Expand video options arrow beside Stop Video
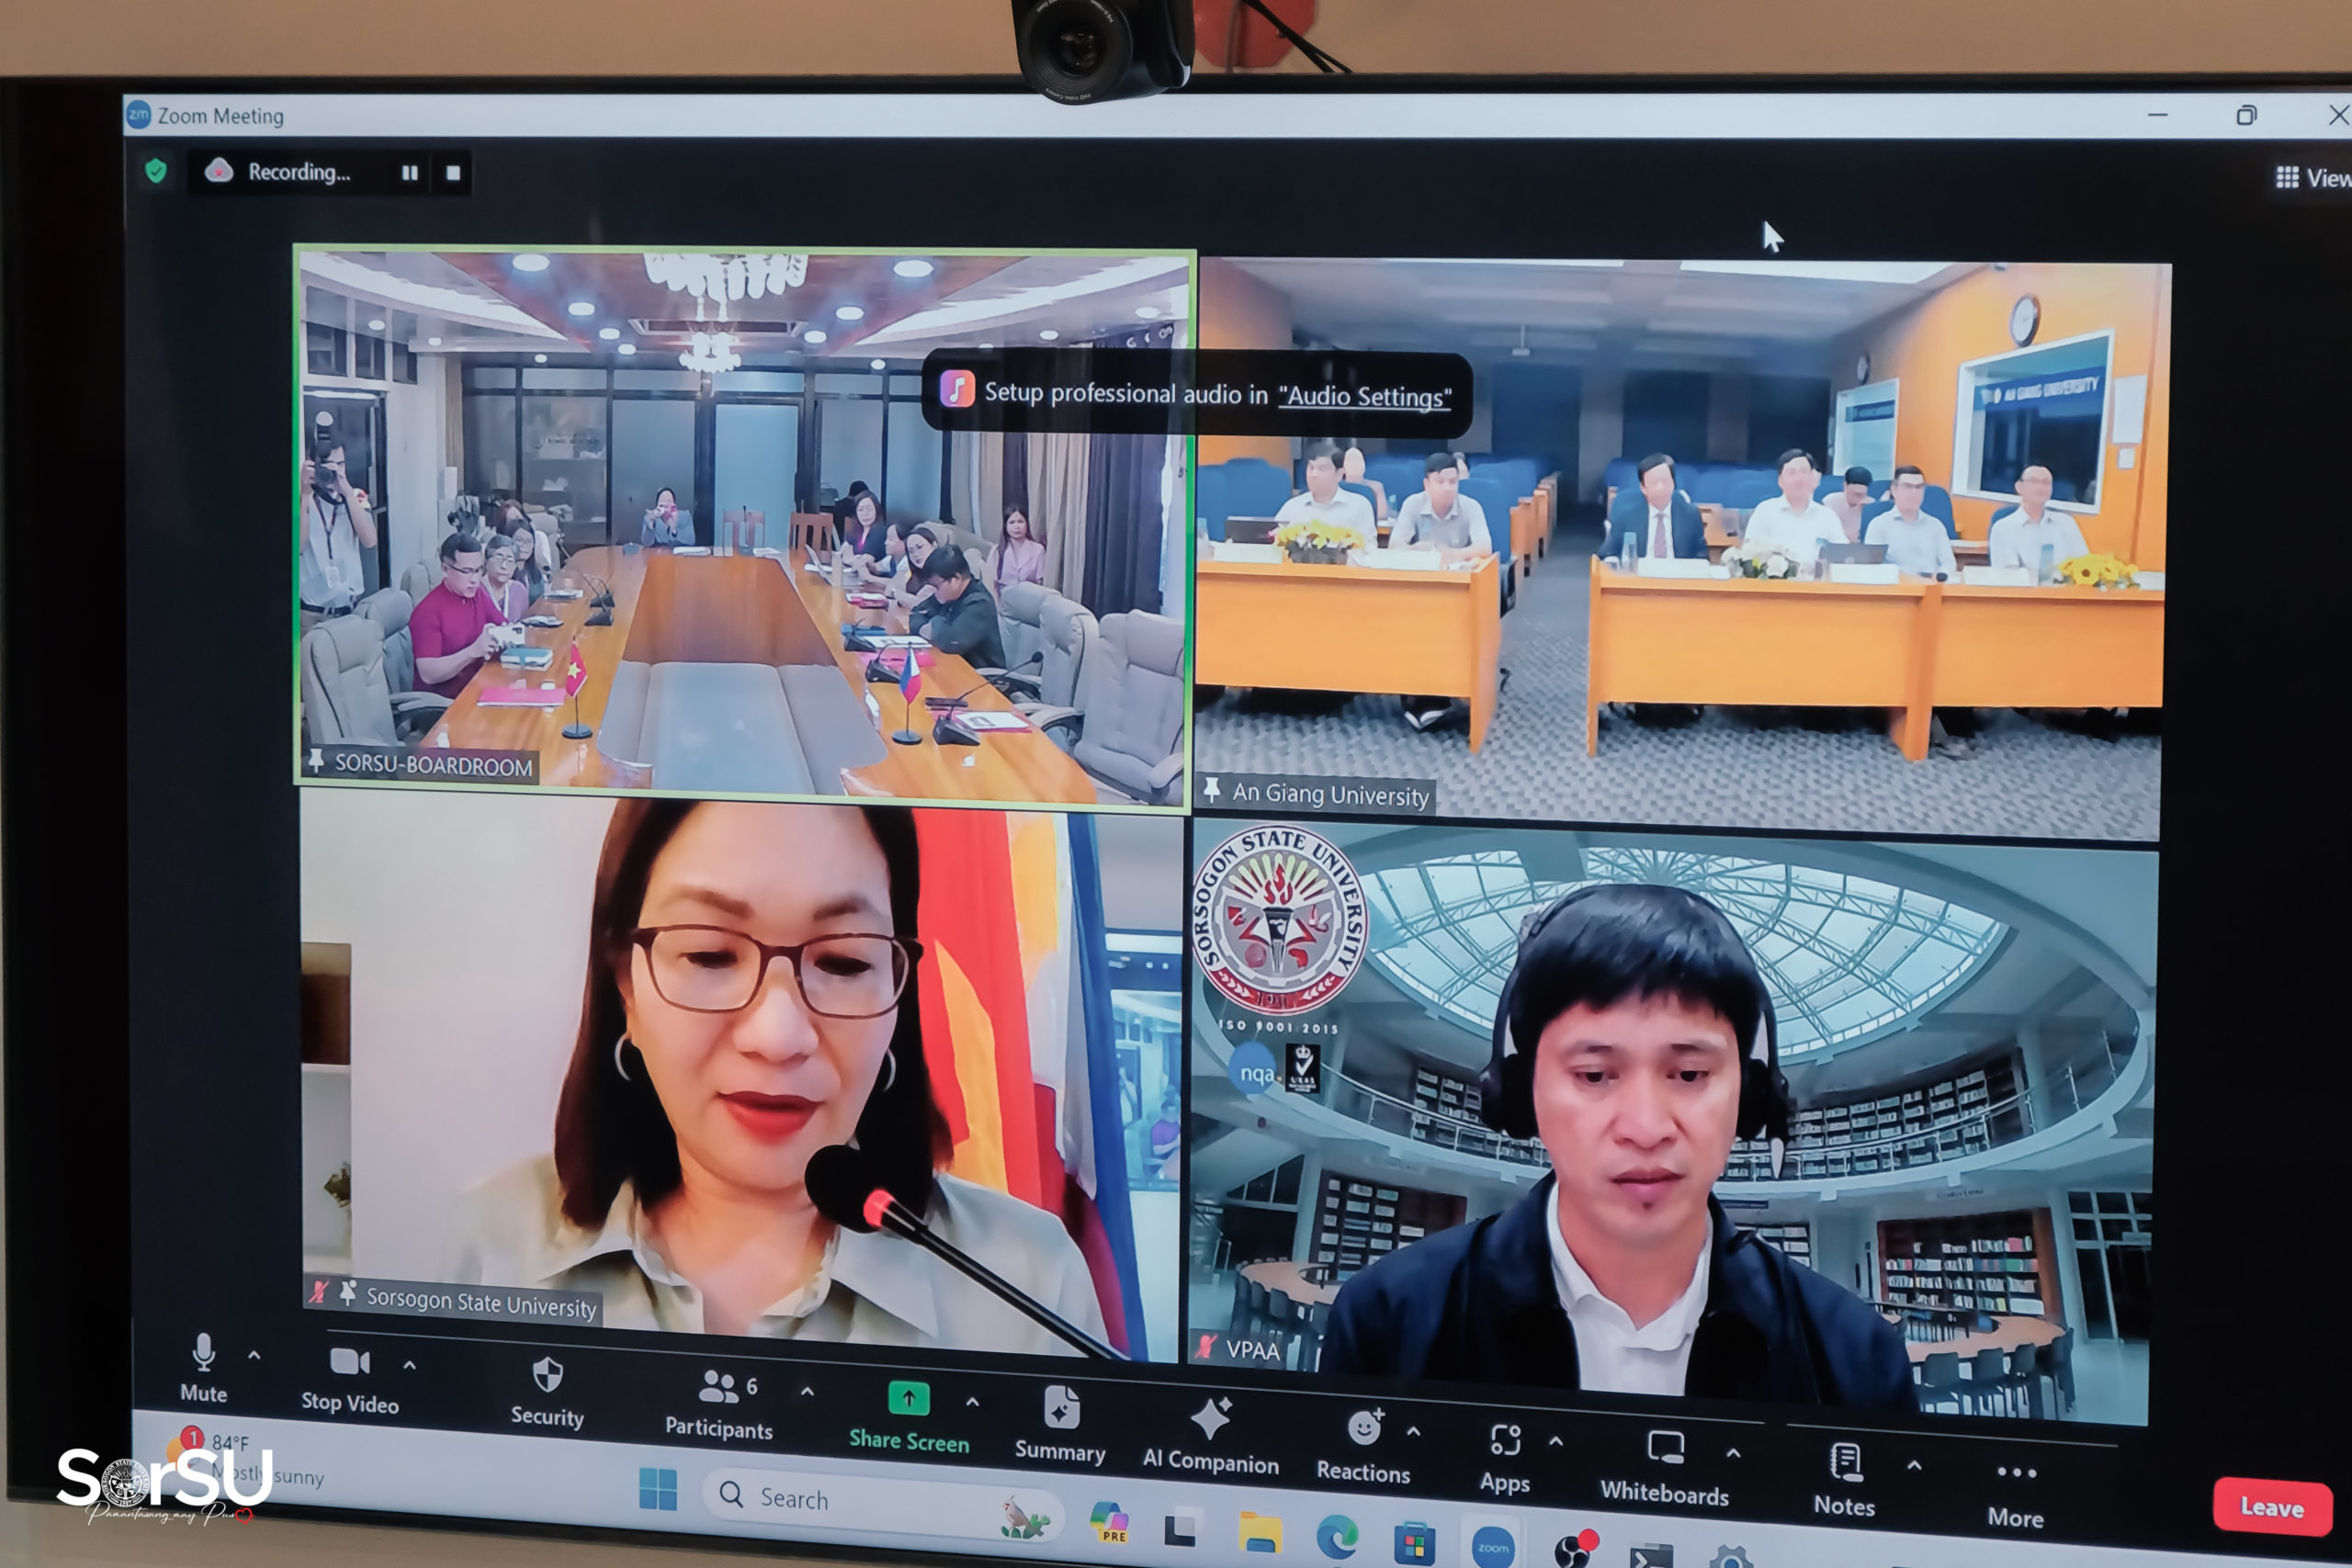 click(409, 1365)
